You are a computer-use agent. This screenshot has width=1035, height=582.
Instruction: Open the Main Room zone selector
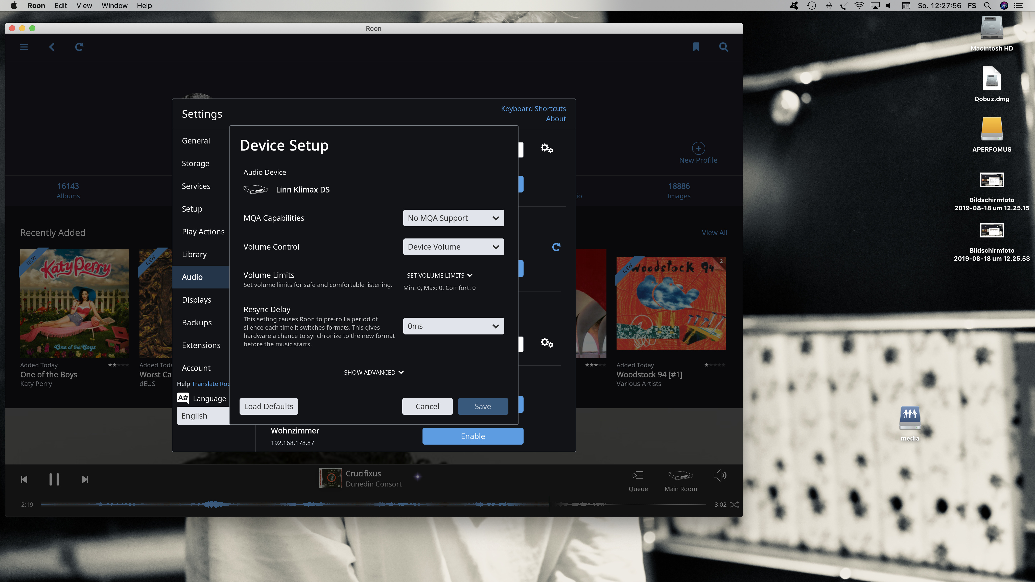[x=681, y=476]
